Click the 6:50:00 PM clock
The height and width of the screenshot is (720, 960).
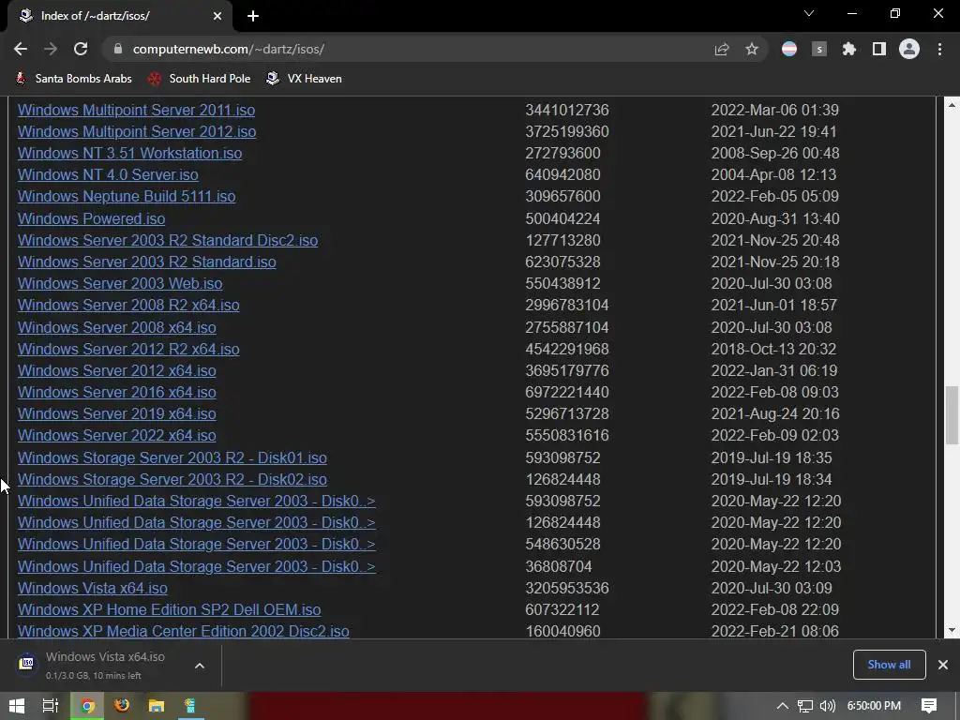point(874,706)
